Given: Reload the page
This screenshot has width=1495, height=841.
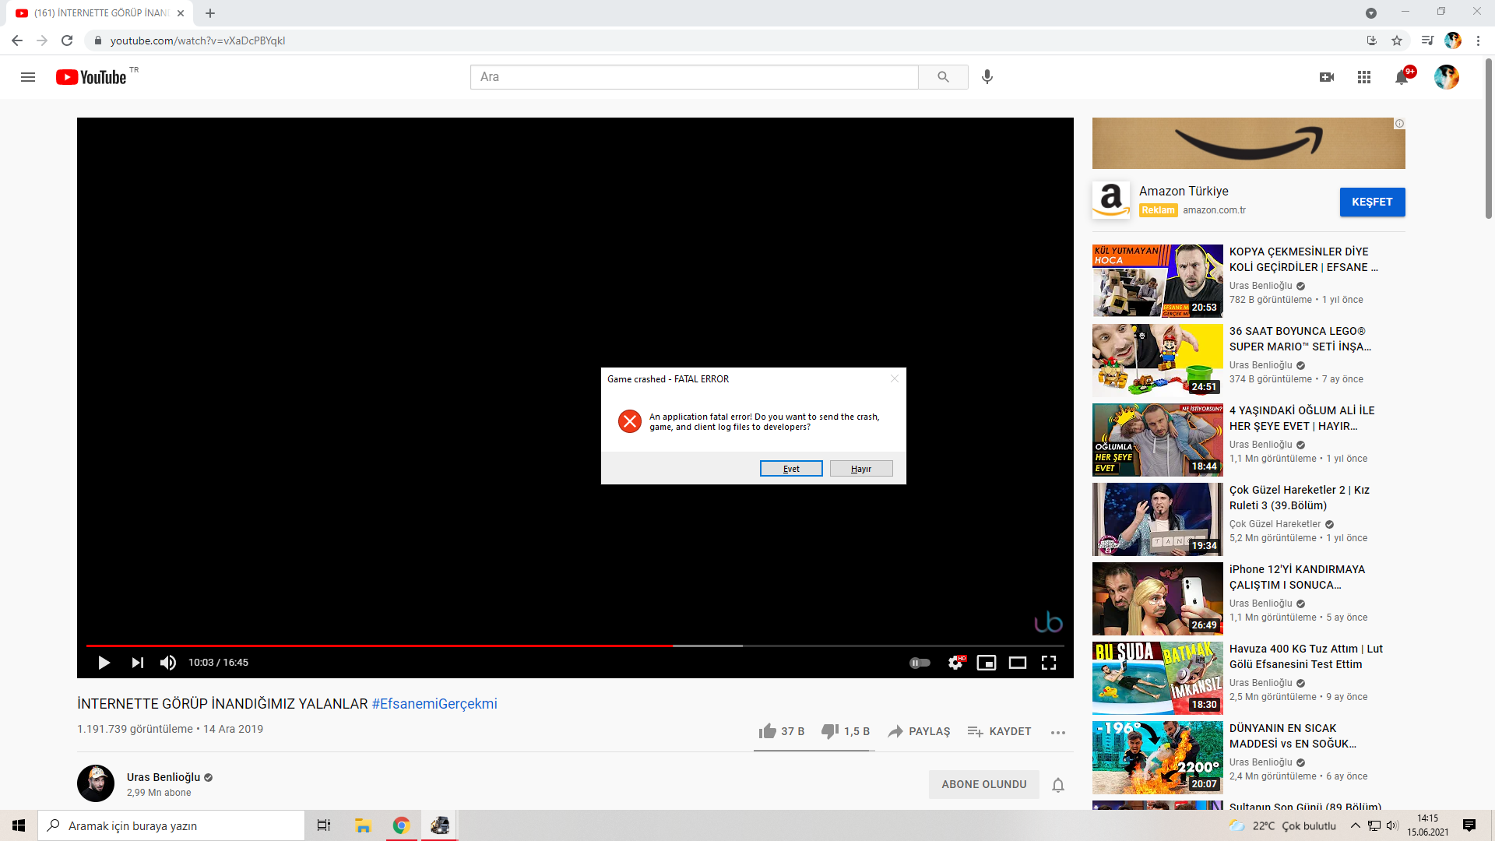Looking at the screenshot, I should pos(67,40).
